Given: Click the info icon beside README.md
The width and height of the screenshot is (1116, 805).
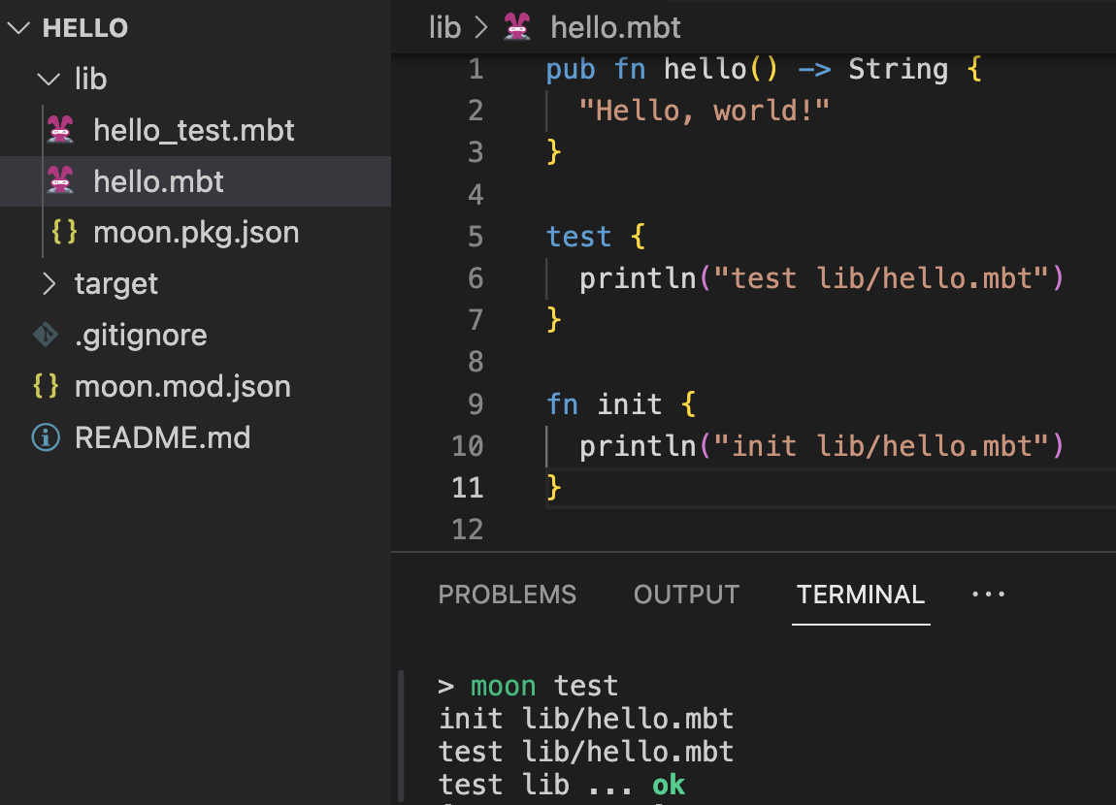Looking at the screenshot, I should [46, 438].
